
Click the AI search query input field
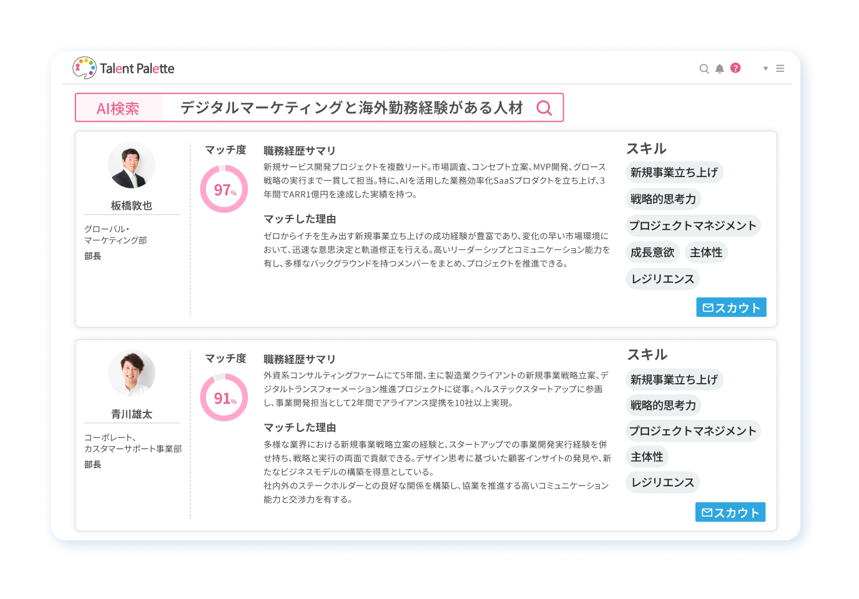(351, 108)
